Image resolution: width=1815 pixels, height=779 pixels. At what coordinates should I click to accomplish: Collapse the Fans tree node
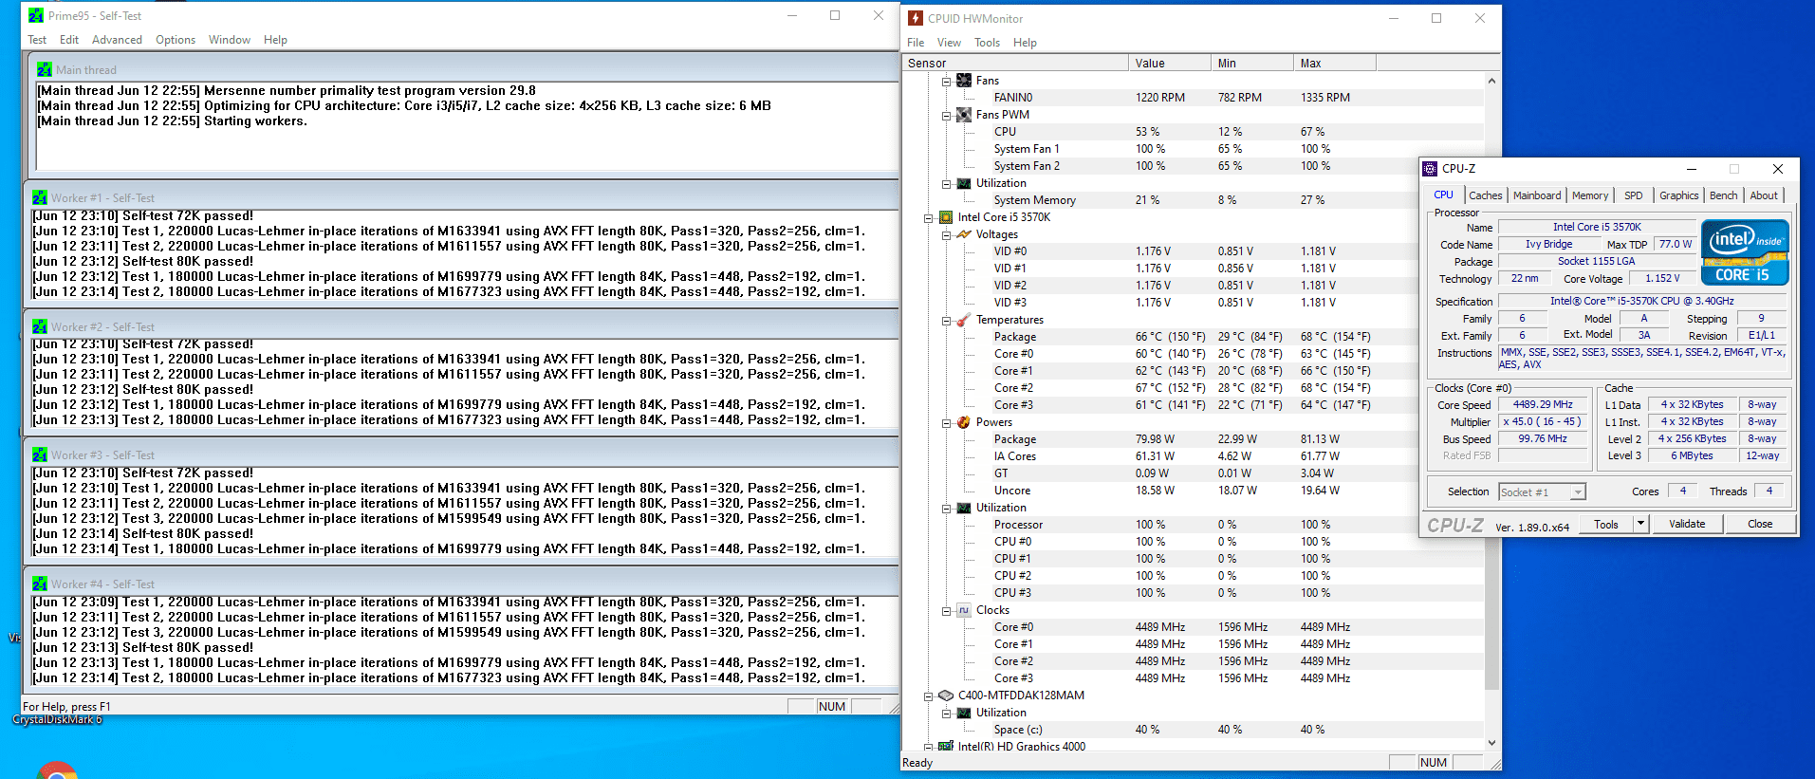[946, 81]
